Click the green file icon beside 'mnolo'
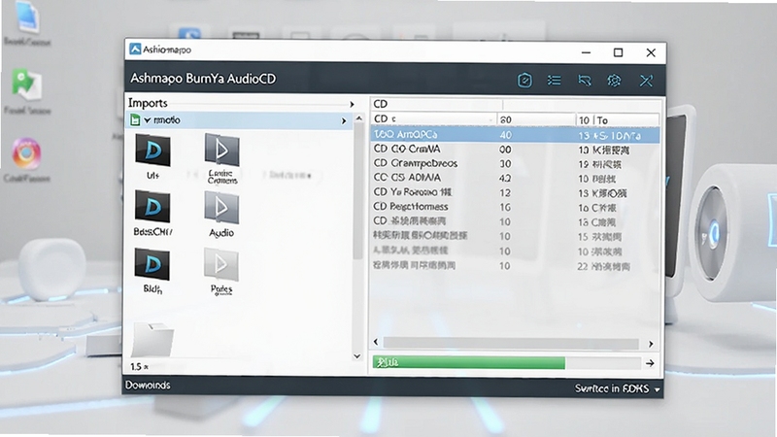Image resolution: width=777 pixels, height=437 pixels. click(x=135, y=119)
